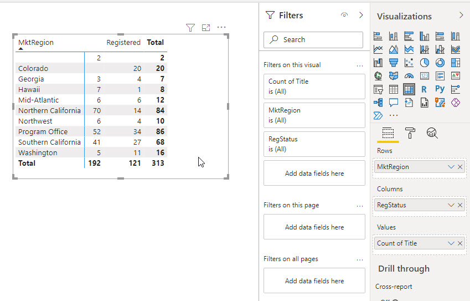Pick the Line and clustered column chart
This screenshot has height=301, width=470.
point(440,49)
